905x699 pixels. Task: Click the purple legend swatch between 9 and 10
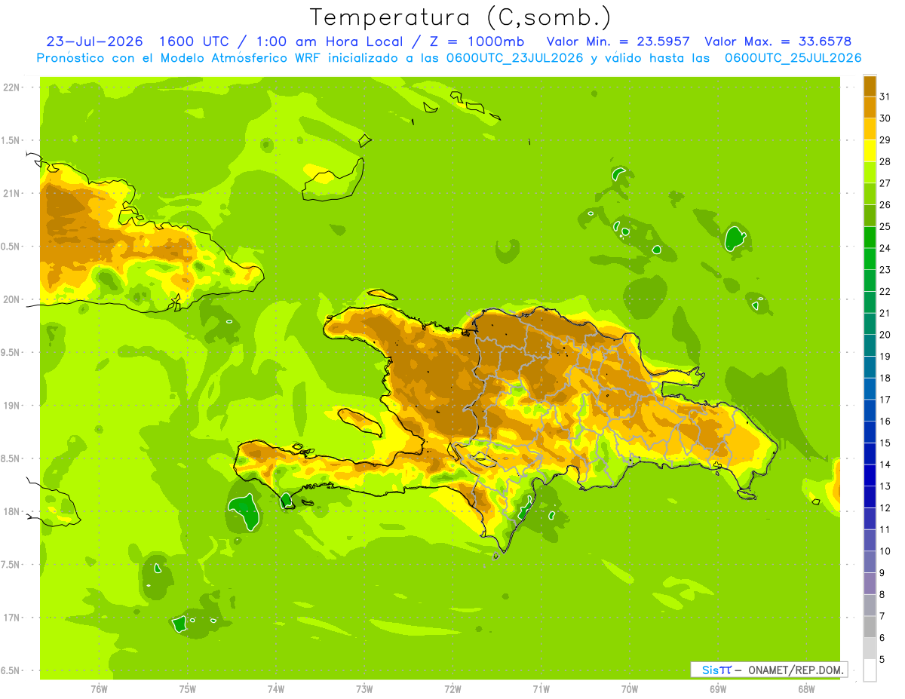870,562
